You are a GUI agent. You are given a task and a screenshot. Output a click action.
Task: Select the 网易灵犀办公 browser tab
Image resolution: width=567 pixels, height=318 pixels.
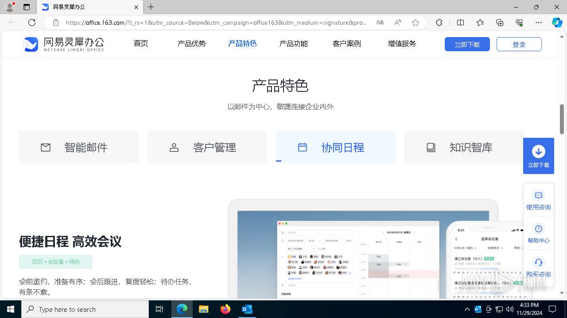pos(90,7)
